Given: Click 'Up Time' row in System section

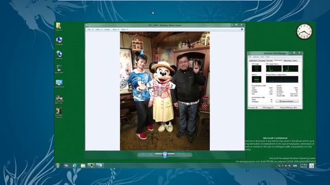Looking at the screenshot, I should 287,94.
